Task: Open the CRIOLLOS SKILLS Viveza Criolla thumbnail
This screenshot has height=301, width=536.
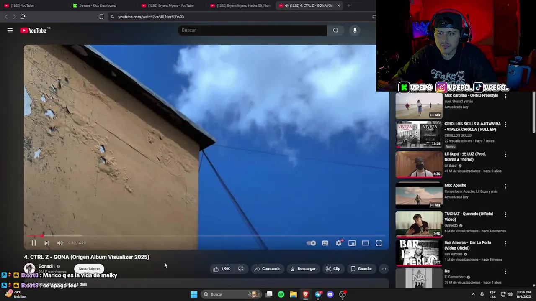Action: pos(419,135)
